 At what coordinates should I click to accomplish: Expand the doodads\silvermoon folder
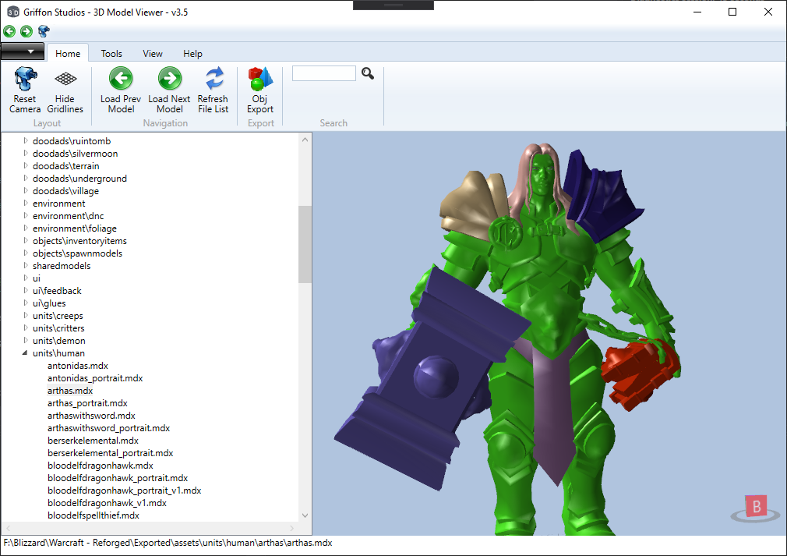coord(26,153)
